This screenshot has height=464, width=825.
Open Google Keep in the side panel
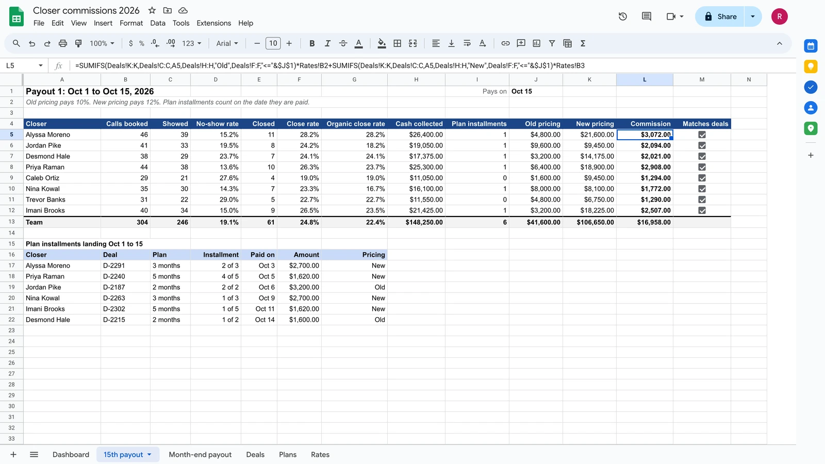811,67
